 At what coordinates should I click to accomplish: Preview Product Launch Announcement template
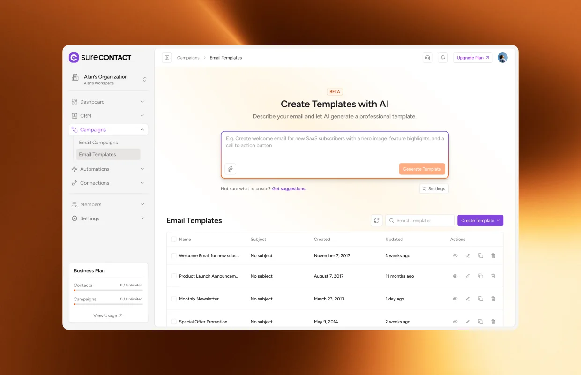click(x=455, y=276)
